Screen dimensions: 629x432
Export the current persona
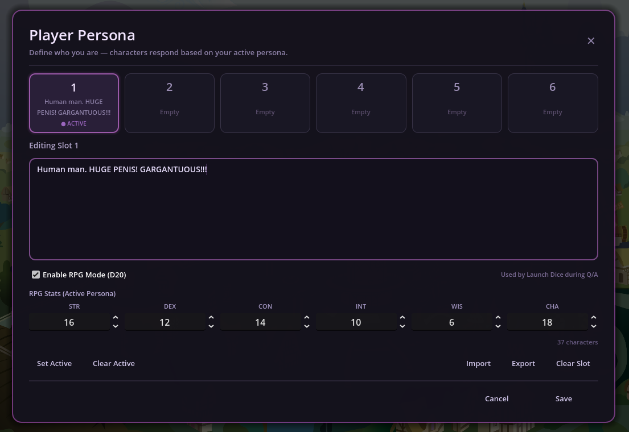pyautogui.click(x=523, y=363)
